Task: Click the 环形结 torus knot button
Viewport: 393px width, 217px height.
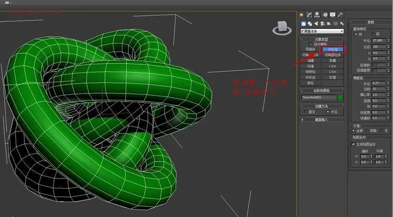Action: tap(332, 50)
